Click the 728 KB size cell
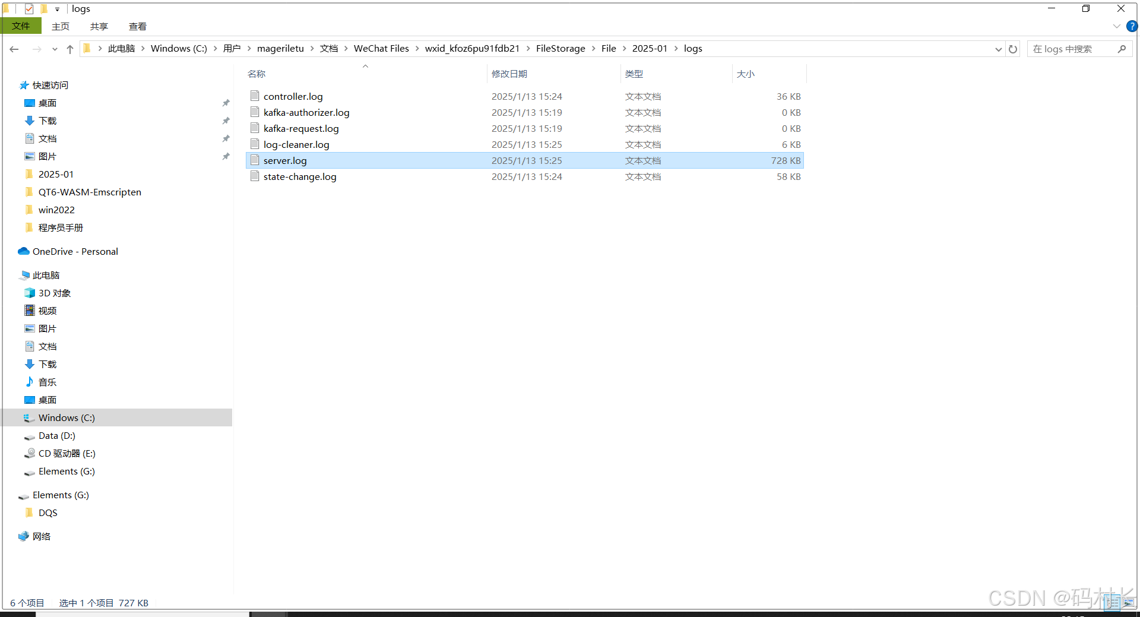This screenshot has width=1140, height=617. point(786,160)
